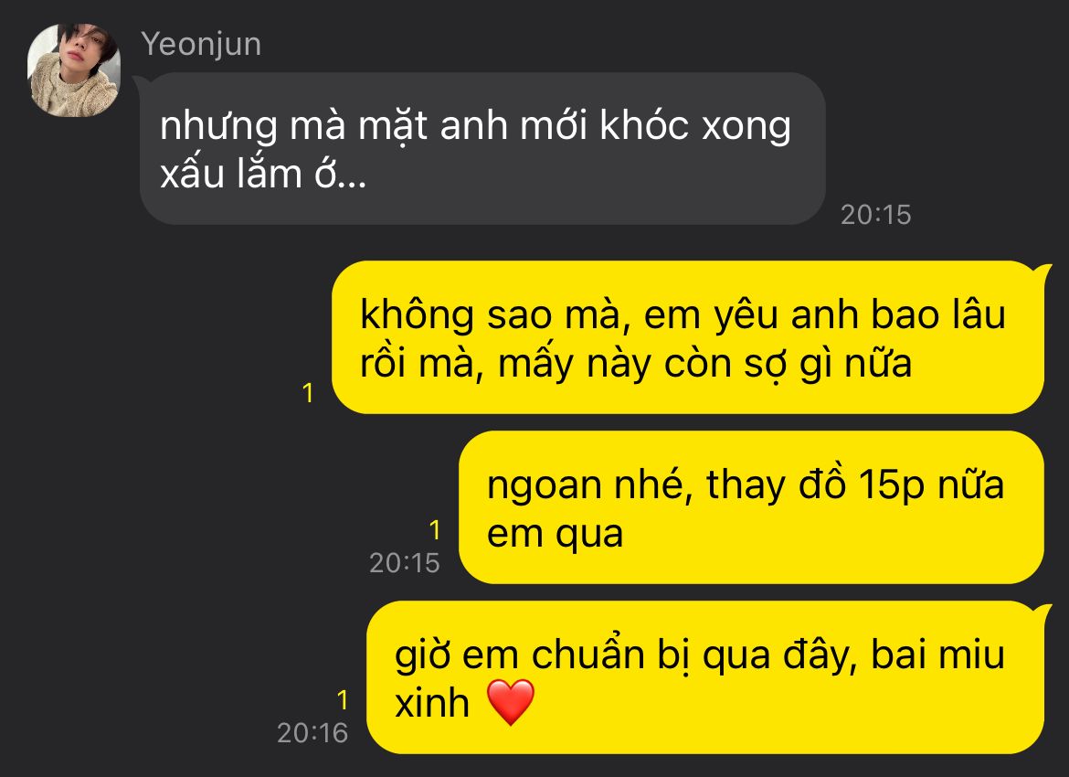Image resolution: width=1069 pixels, height=777 pixels.
Task: Click the word "xinh" before the heart
Action: coord(432,703)
